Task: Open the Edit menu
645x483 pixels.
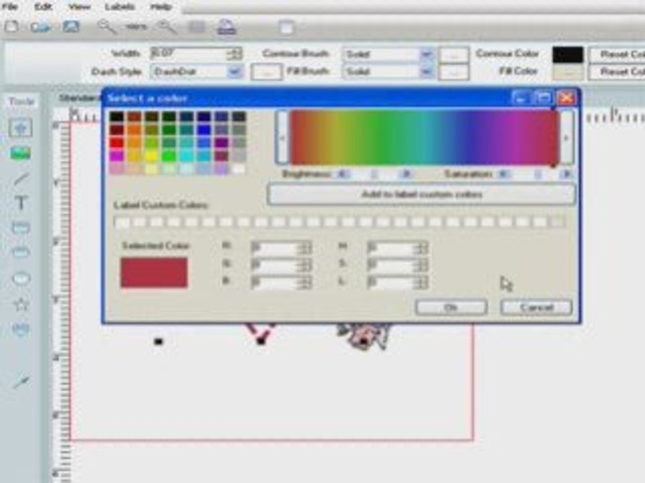Action: [43, 6]
